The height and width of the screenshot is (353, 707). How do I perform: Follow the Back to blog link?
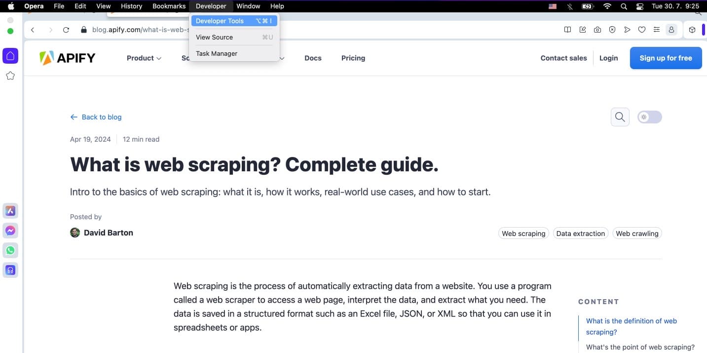pos(96,117)
